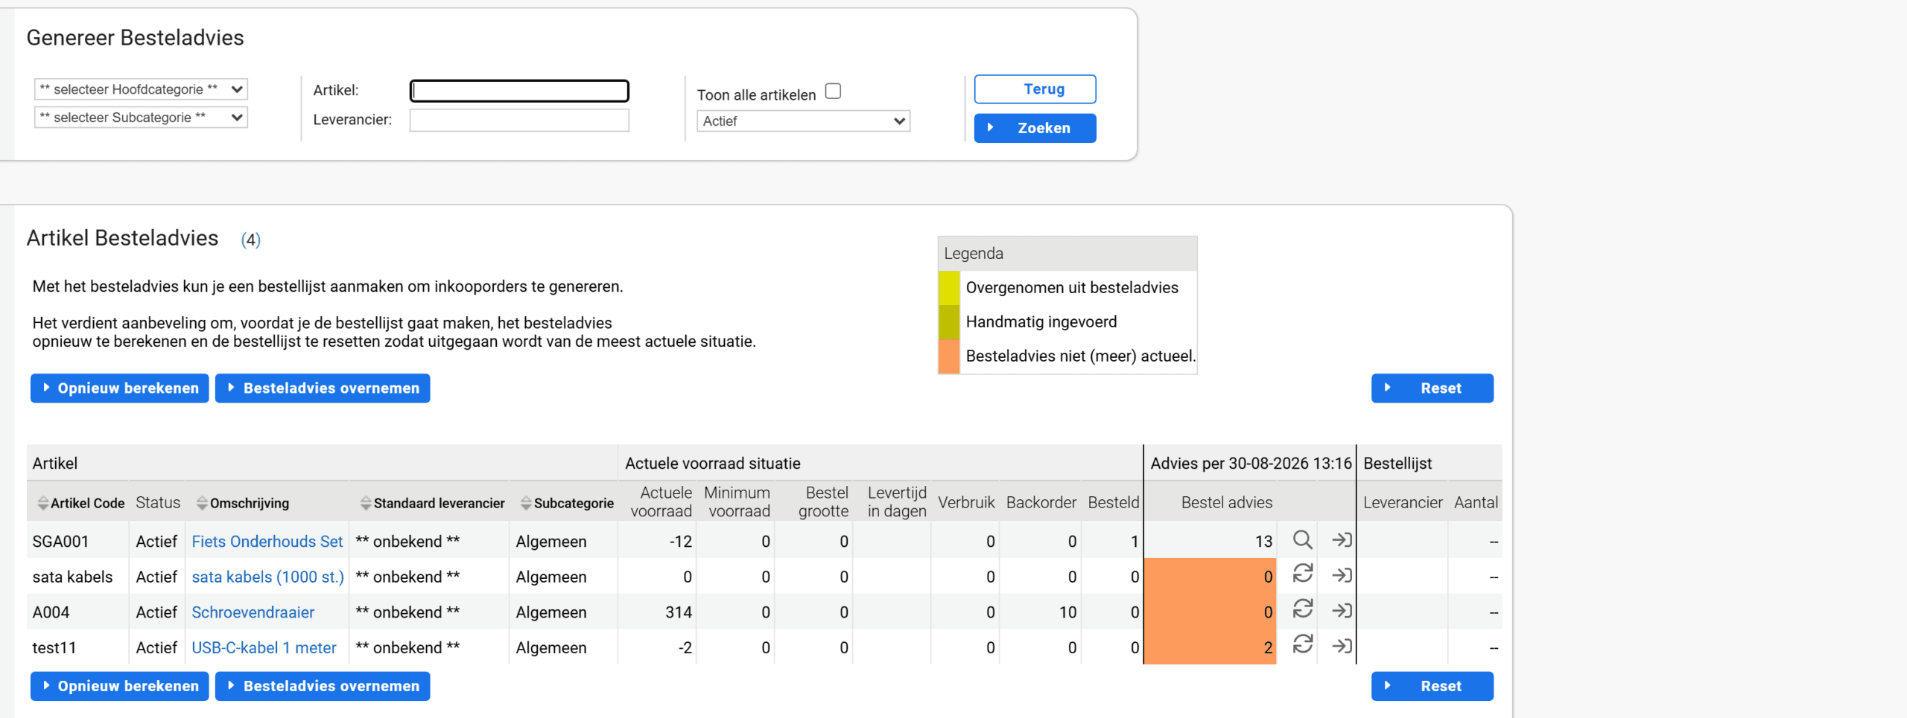This screenshot has width=1907, height=718.
Task: Sort the table by Artikel Code
Action: (x=80, y=503)
